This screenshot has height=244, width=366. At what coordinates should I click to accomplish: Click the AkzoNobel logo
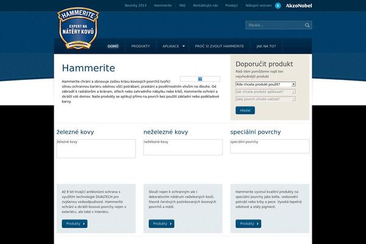coord(299,5)
